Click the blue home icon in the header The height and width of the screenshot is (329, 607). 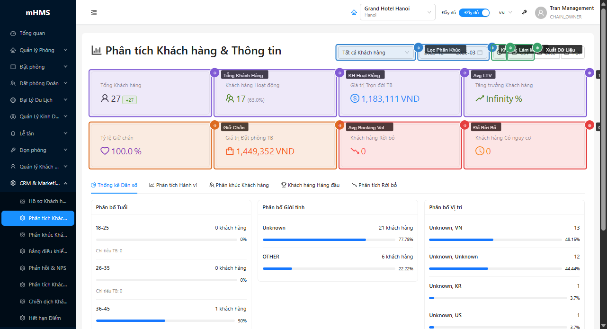tap(354, 12)
